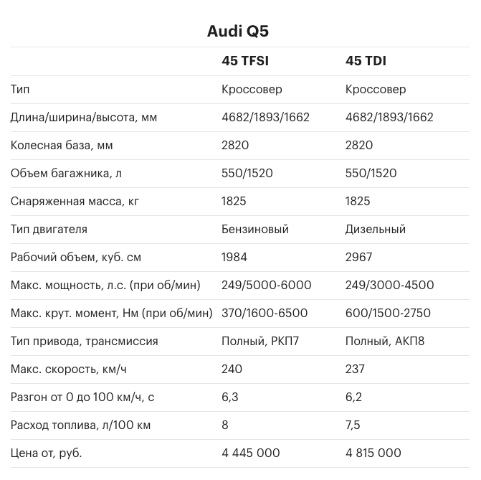Click the 2967 engine displacement value

[x=358, y=257]
